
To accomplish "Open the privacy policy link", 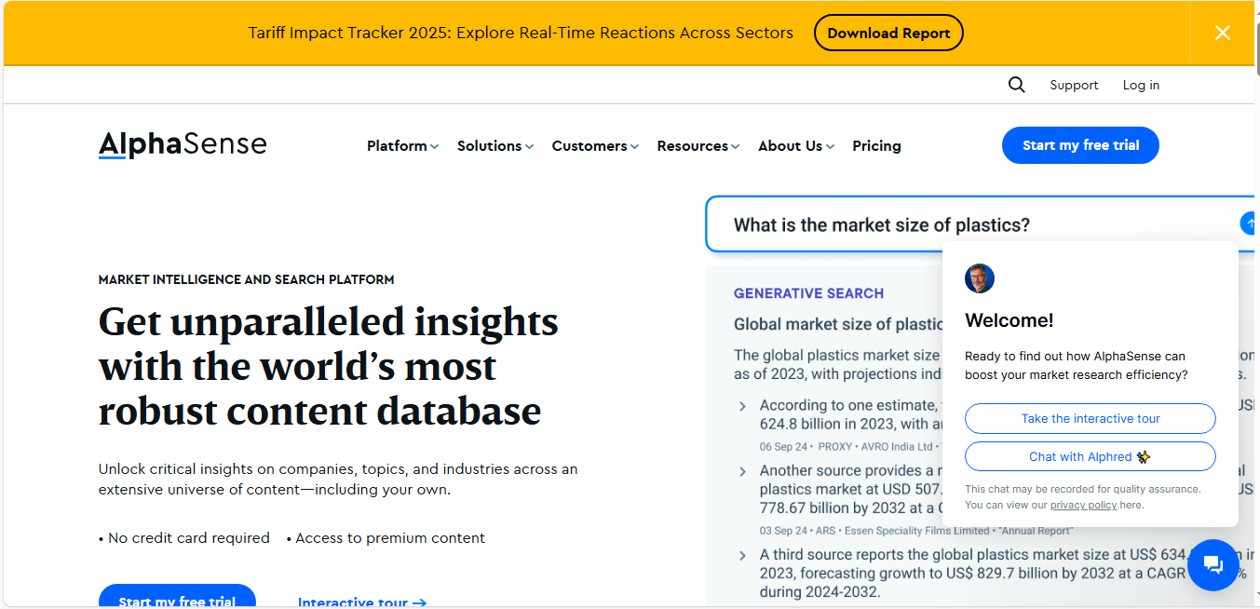I will pyautogui.click(x=1083, y=505).
